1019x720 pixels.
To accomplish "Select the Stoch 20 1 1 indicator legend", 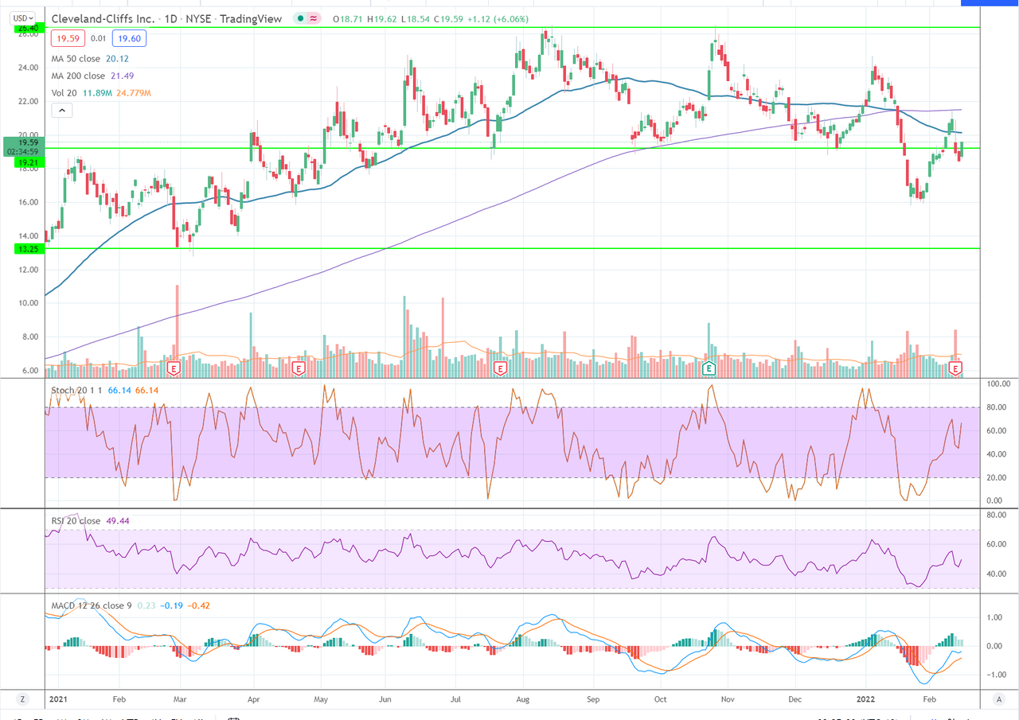I will (78, 391).
